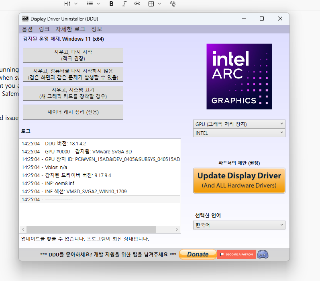The height and width of the screenshot is (281, 320).
Task: Click the DDU app icon in title bar
Action: pos(25,19)
